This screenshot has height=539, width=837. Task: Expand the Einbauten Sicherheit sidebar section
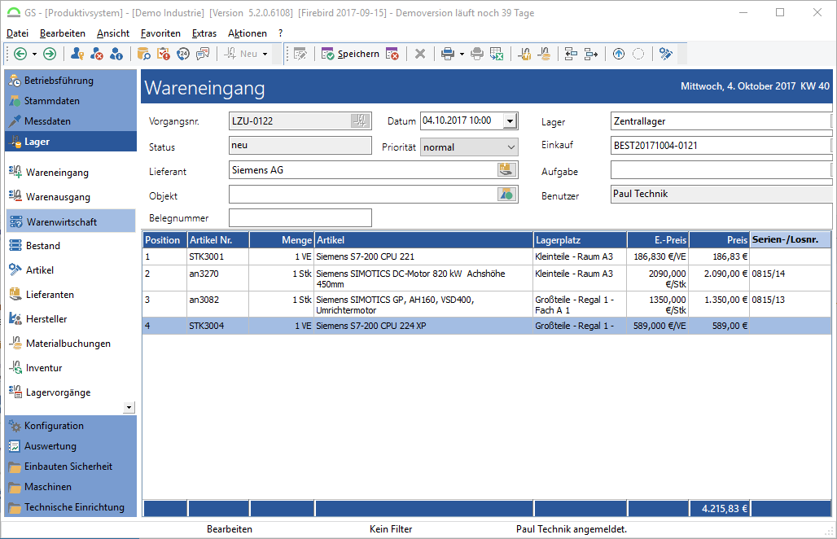tap(71, 467)
